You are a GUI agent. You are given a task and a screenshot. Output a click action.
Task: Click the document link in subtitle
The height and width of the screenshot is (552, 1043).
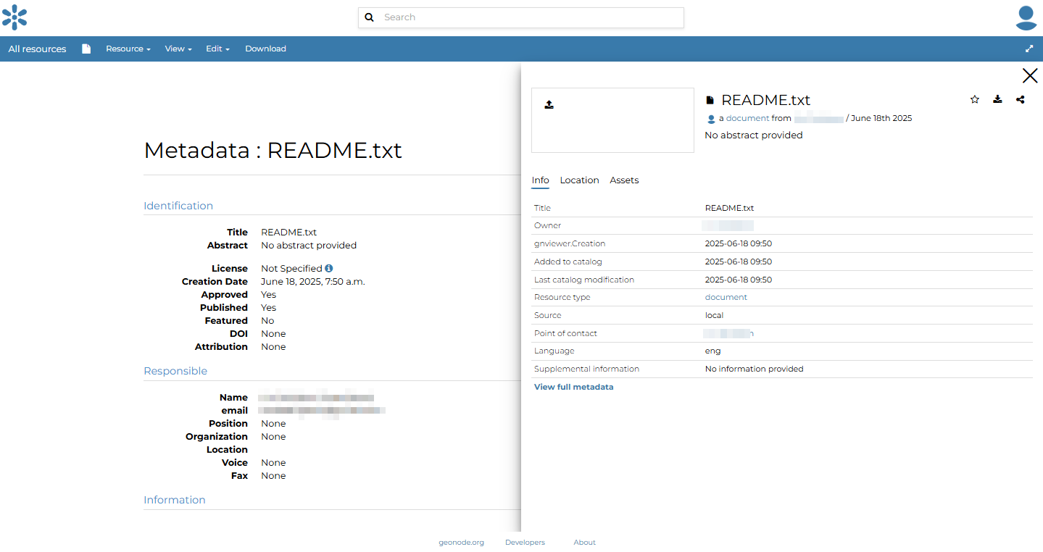[747, 119]
